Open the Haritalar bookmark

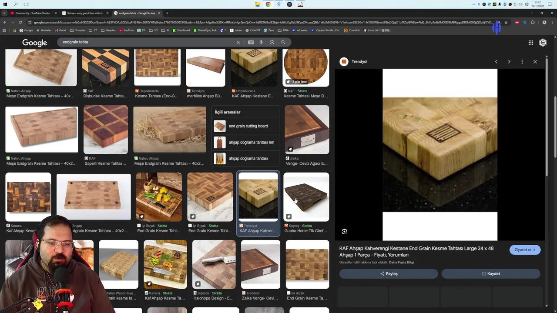[44, 30]
